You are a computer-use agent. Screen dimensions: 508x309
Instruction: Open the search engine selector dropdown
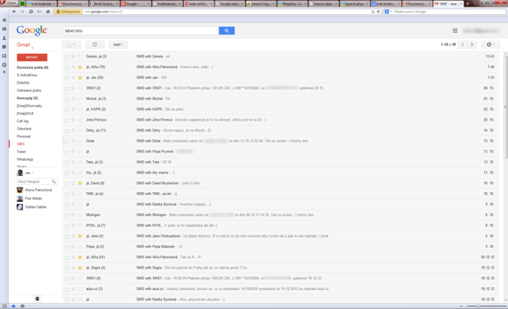coord(388,11)
